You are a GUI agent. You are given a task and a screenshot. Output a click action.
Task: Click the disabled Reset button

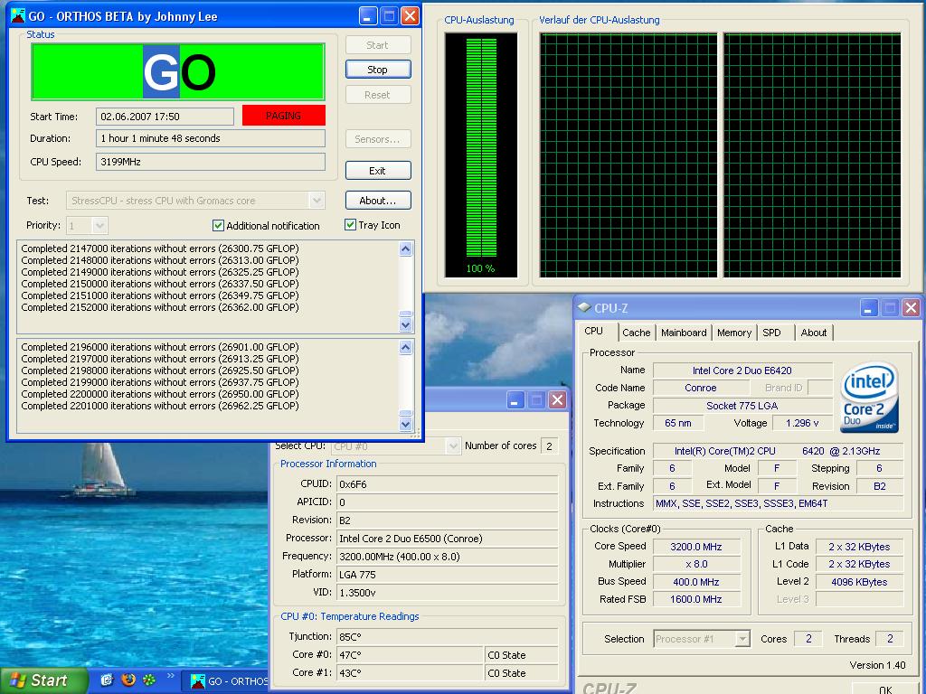[x=377, y=95]
